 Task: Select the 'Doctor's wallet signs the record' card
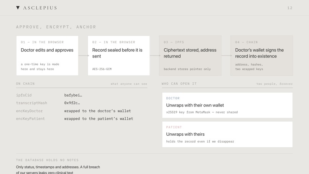pyautogui.click(x=261, y=56)
